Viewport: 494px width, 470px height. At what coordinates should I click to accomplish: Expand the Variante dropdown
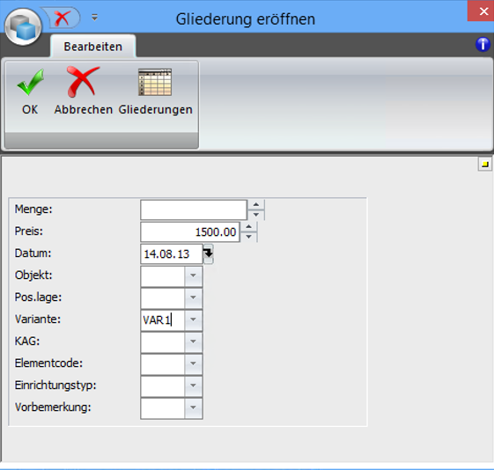click(193, 319)
